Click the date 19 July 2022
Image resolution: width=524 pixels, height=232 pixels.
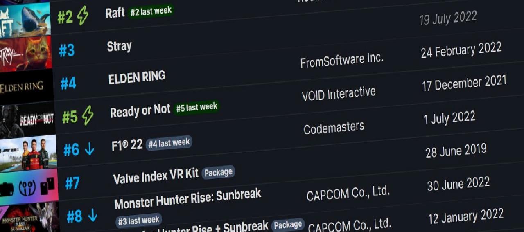click(448, 18)
